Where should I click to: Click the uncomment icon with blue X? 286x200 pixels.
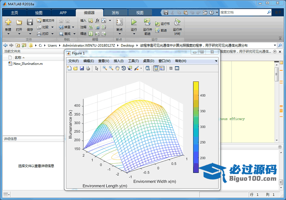(98, 27)
